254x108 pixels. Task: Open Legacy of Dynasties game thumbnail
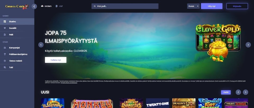coord(131,103)
